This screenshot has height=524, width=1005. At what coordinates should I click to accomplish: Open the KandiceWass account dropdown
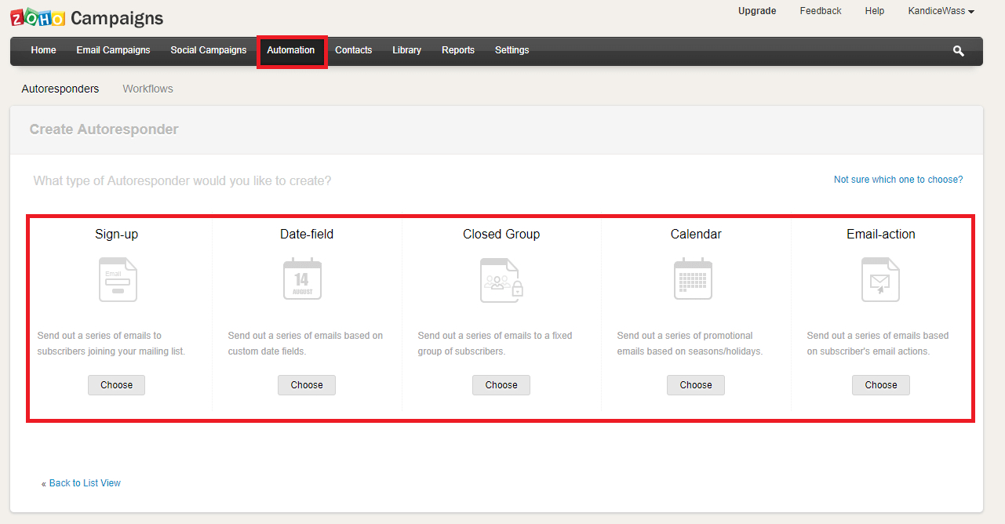coord(941,11)
